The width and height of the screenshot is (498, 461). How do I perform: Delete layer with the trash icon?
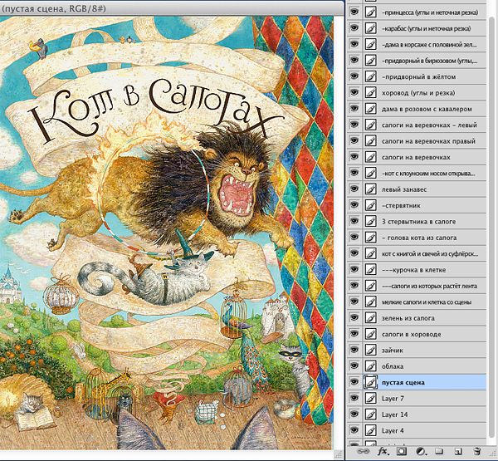tap(476, 452)
